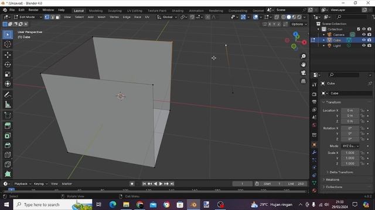Click the pan view hand icon

[304, 65]
